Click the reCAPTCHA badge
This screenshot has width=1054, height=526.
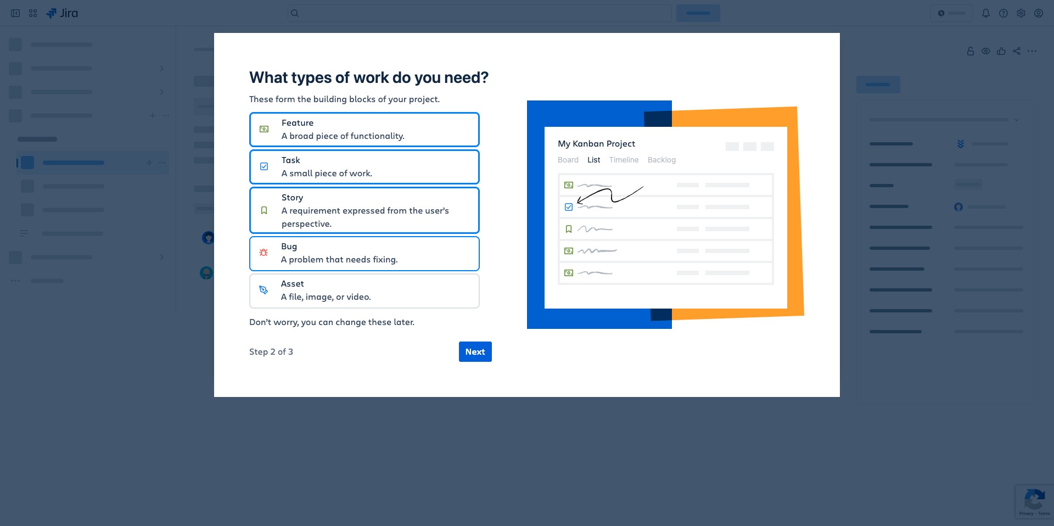pyautogui.click(x=1034, y=501)
